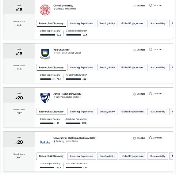Viewport: 176px width, 174px height.
Task: Select Compare radio for Johns Hopkins University
Action: [x=151, y=94]
